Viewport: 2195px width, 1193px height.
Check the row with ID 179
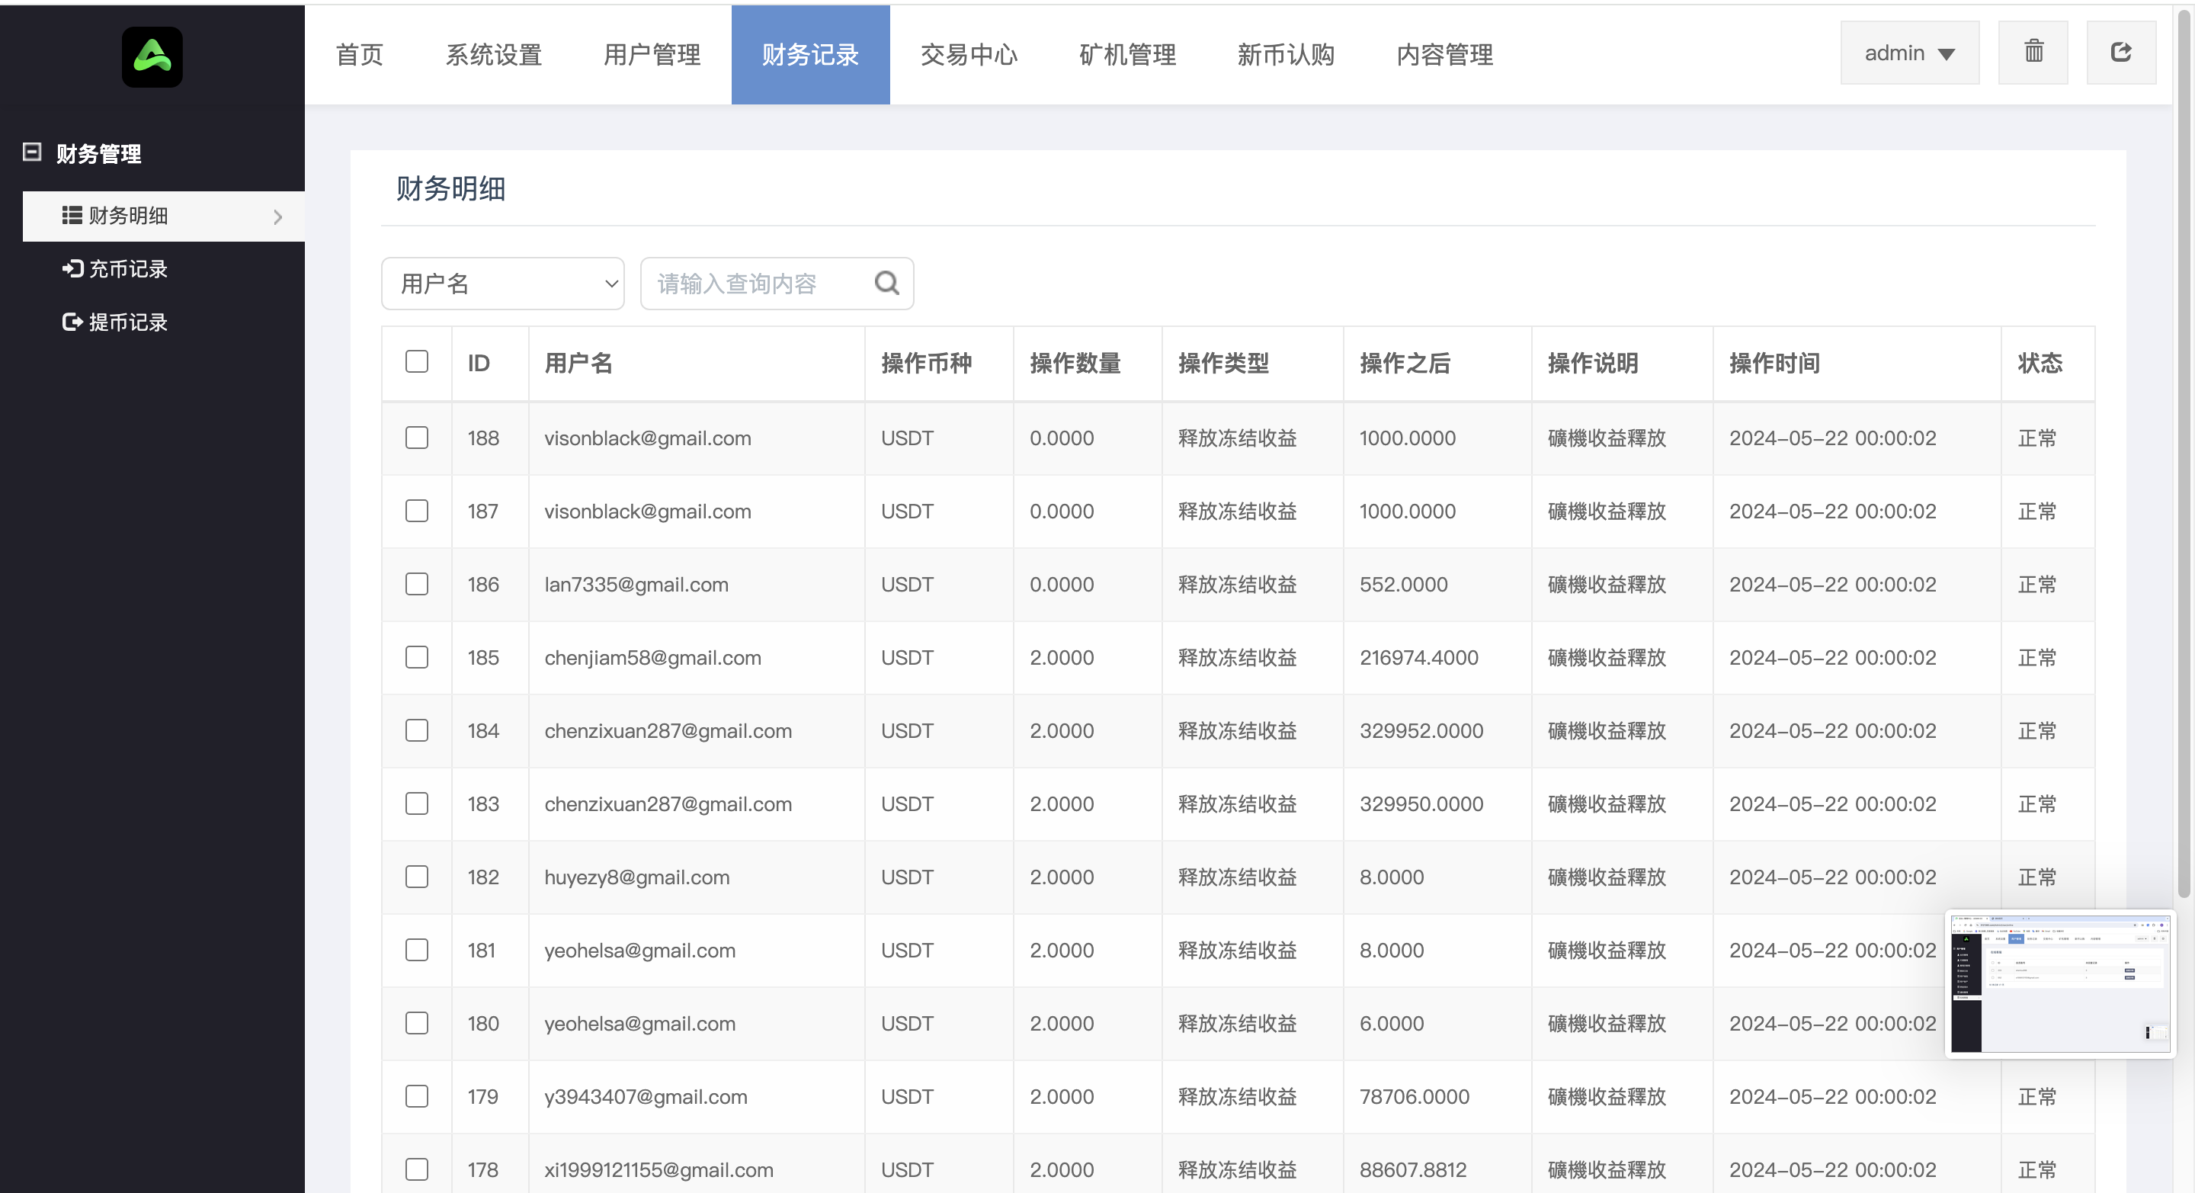[x=417, y=1098]
